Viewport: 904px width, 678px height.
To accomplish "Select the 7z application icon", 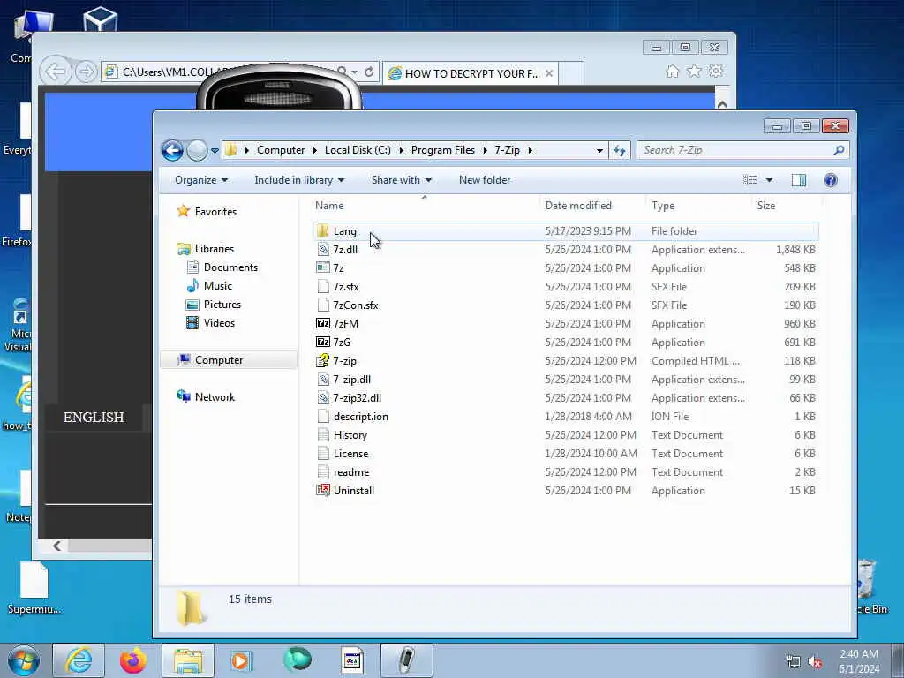I will coord(323,268).
